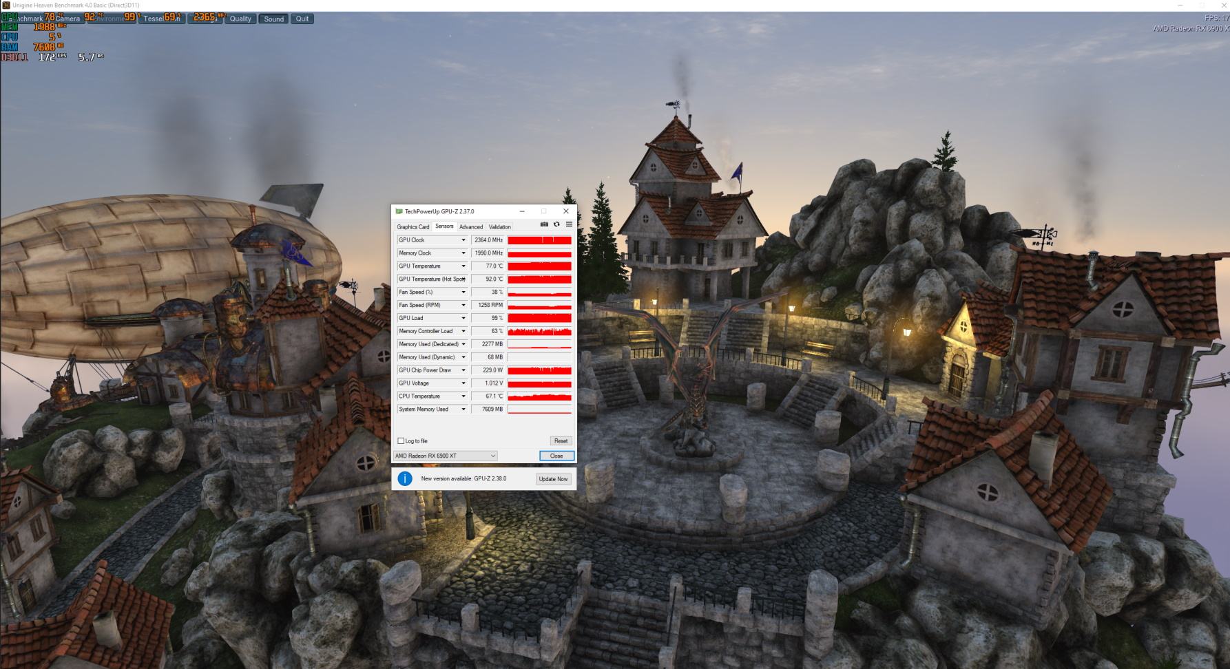Screen dimensions: 1230x669
Task: Expand the GPU Load sensor dropdown
Action: (x=463, y=318)
